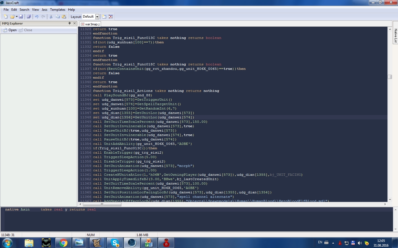The height and width of the screenshot is (248, 398).
Task: Click the Open folder toolbar icon
Action: [12, 17]
